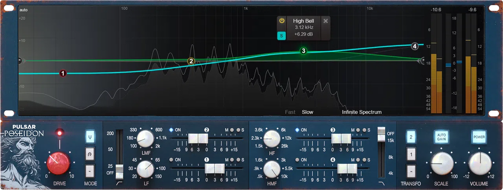Click the High Bell band power icon
Viewport: 503px width, 190px height.
click(x=282, y=21)
